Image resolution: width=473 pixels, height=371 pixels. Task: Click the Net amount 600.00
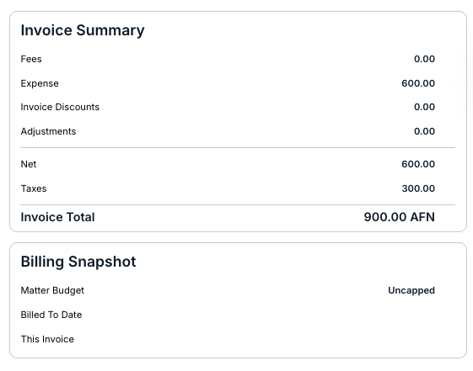[418, 164]
